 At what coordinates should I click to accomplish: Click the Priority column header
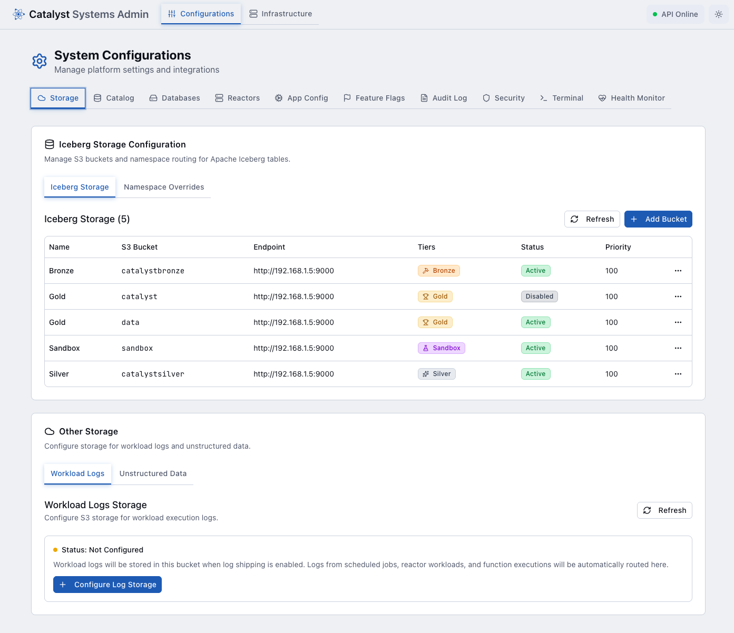(x=618, y=247)
